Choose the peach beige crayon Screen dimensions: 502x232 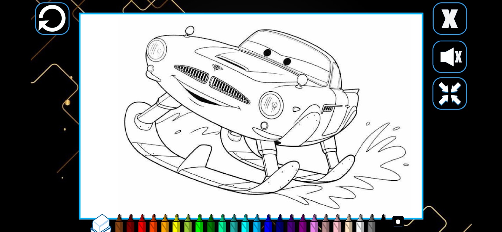pos(349,224)
